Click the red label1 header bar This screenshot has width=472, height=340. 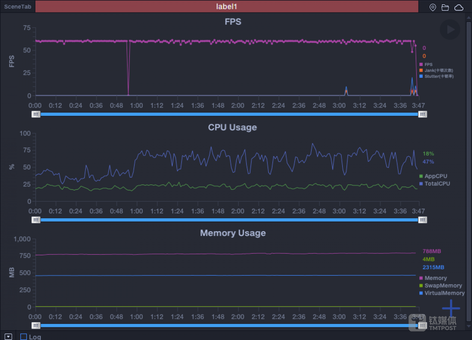226,7
